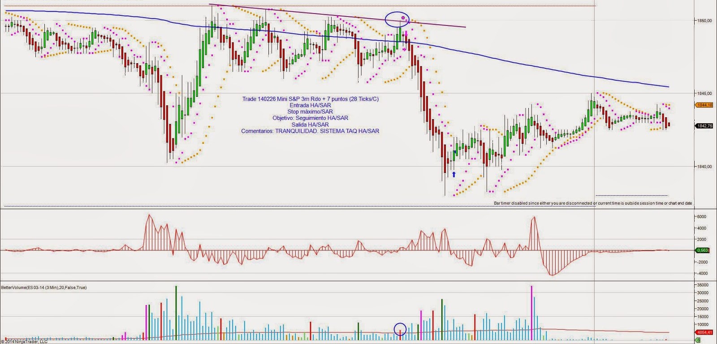This screenshot has width=717, height=344.
Task: Click the magenta down arrow above the candles
Action: click(x=406, y=34)
